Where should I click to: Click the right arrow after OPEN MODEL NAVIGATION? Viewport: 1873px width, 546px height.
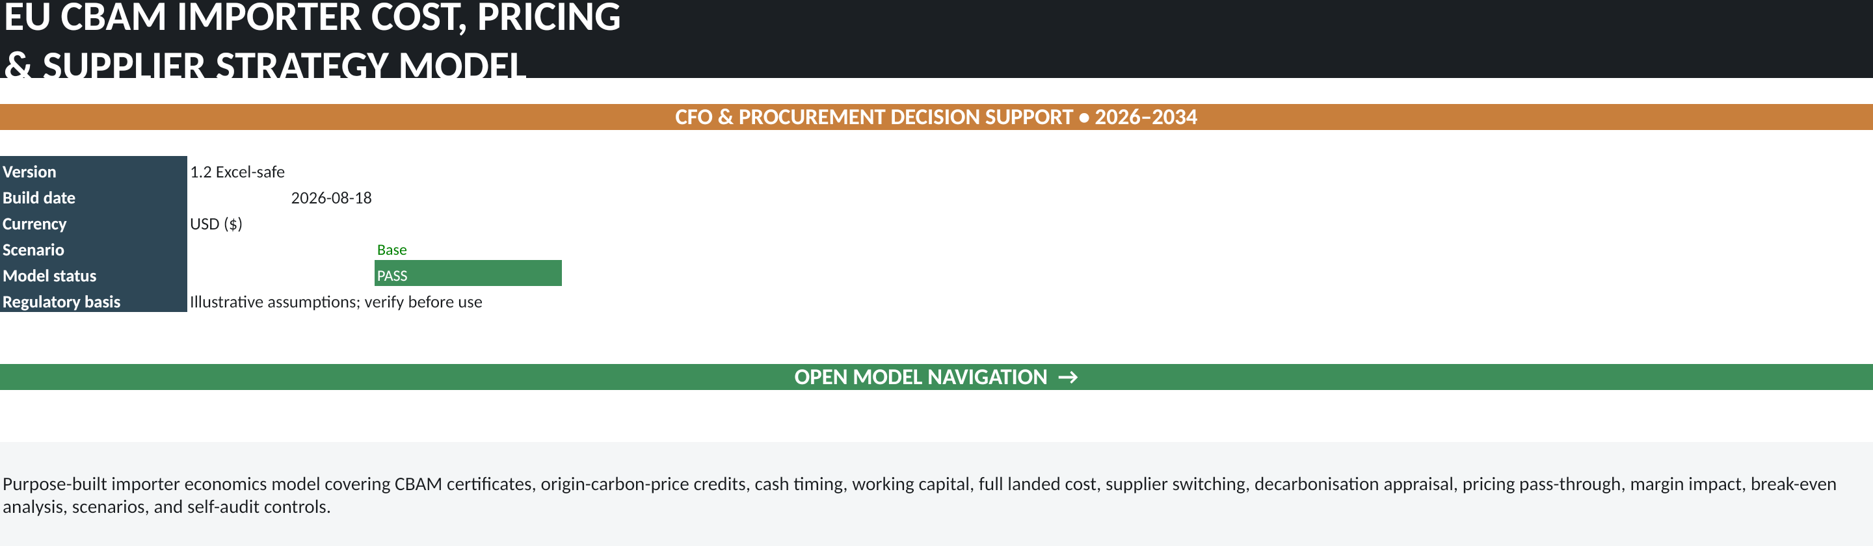(x=1067, y=378)
